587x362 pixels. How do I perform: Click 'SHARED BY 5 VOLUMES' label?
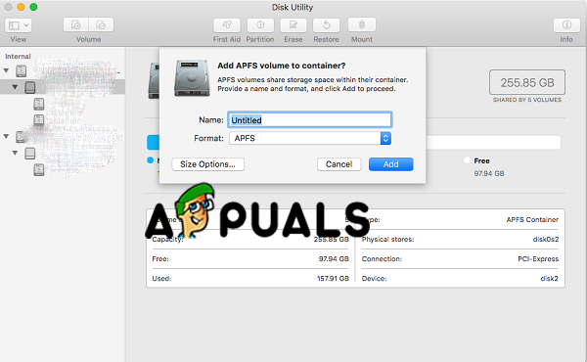pos(527,100)
